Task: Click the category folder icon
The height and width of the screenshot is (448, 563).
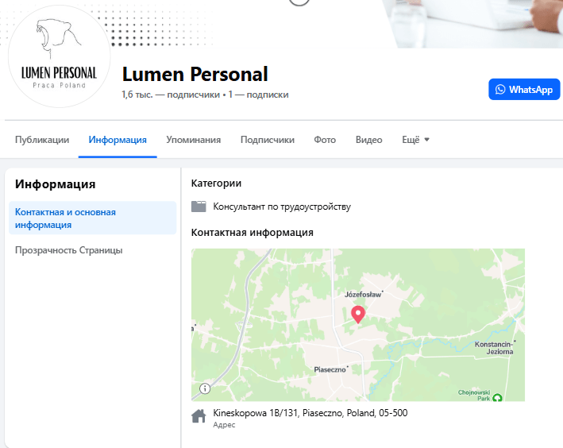Action: click(x=199, y=207)
